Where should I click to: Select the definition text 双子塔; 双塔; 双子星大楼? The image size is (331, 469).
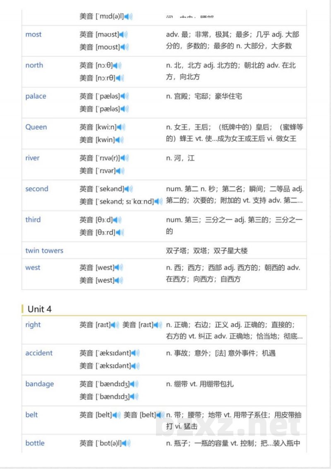207,251
